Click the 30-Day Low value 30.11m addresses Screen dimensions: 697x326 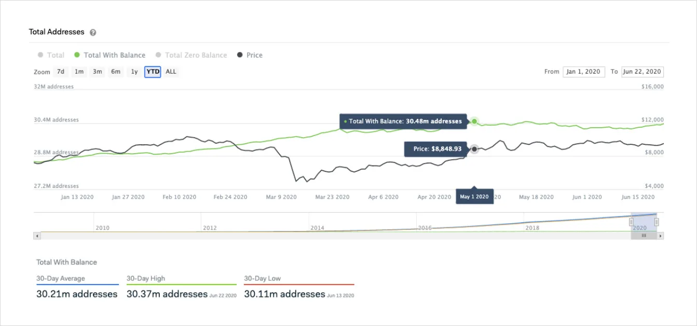click(x=284, y=294)
